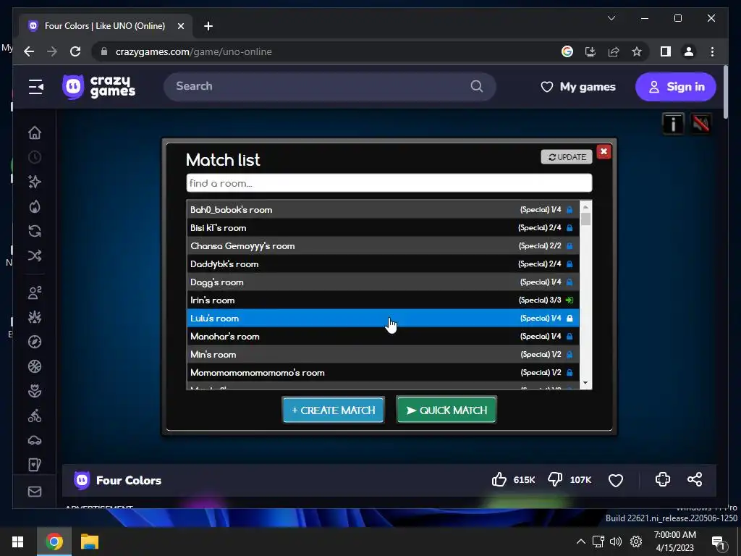Click the Sign in button

(x=676, y=87)
